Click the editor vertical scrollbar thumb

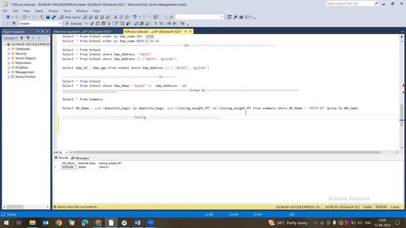402,115
